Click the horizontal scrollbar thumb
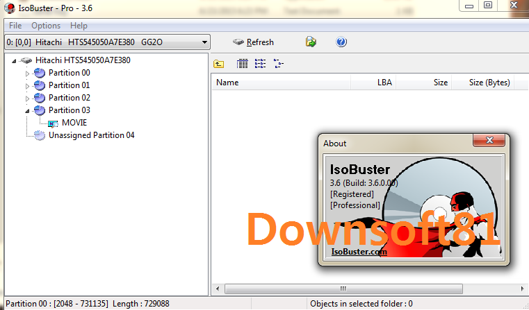529x310 pixels. click(x=343, y=289)
